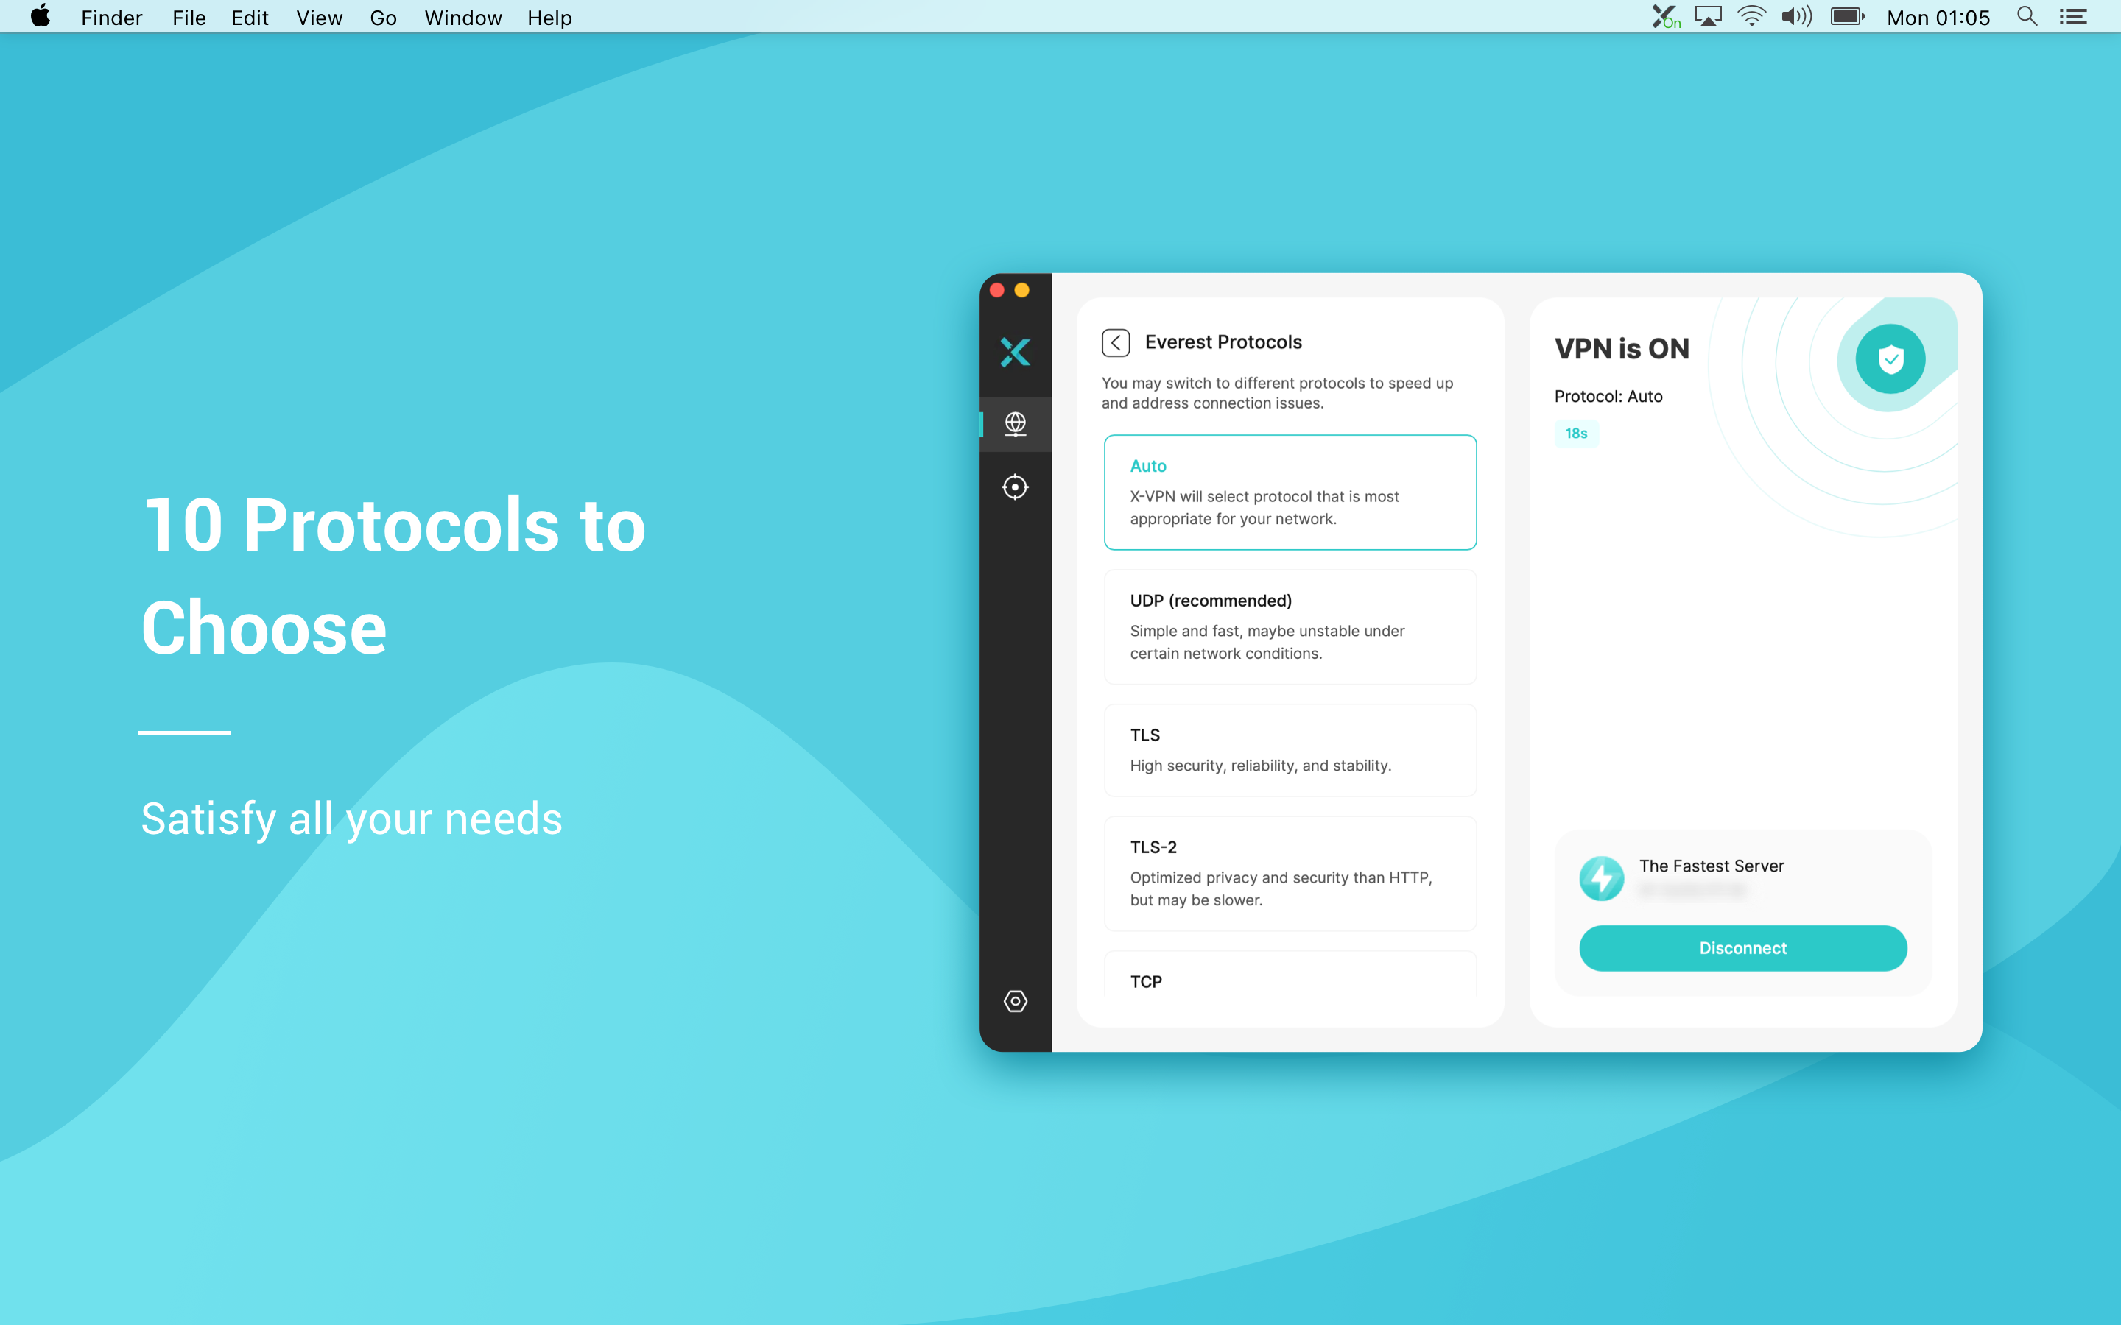Click the 18s connection timer badge
This screenshot has height=1325, width=2121.
pos(1576,434)
